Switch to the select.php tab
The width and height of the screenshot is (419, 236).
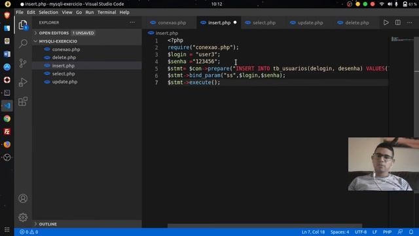[x=264, y=23]
